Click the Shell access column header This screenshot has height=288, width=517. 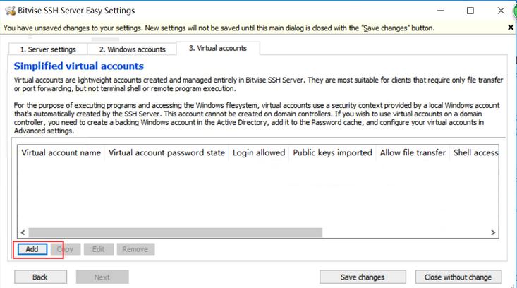click(475, 152)
